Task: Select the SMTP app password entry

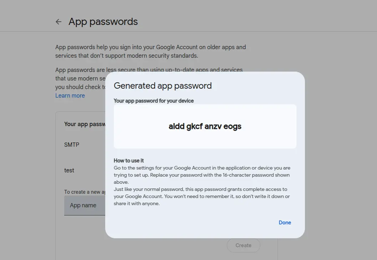Action: (72, 145)
